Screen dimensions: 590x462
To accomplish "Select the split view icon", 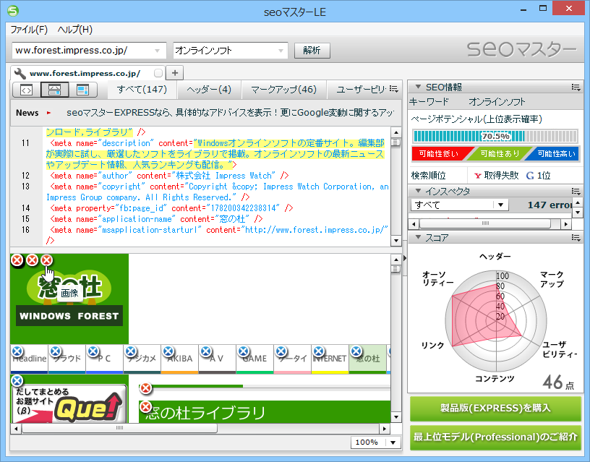I will 55,89.
